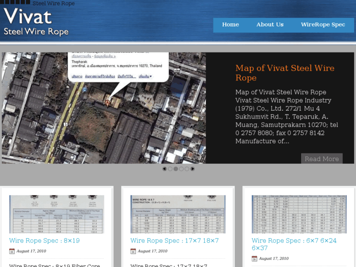The height and width of the screenshot is (267, 356).
Task: Open the 17×7 18×7 spec table thumbnail
Action: pyautogui.click(x=178, y=214)
